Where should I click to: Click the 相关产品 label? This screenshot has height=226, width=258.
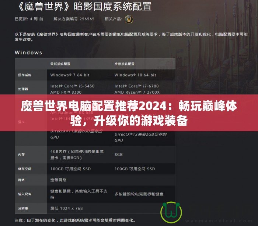point(114,19)
